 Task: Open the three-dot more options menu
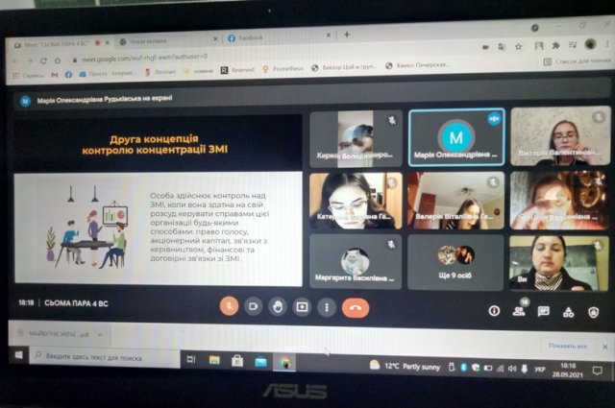[x=327, y=307]
